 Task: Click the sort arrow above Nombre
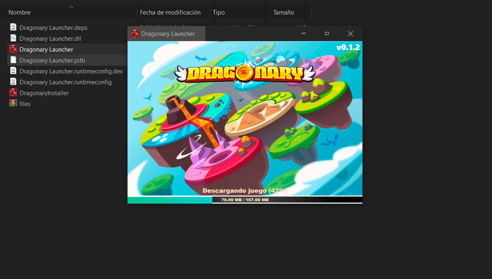click(x=71, y=7)
